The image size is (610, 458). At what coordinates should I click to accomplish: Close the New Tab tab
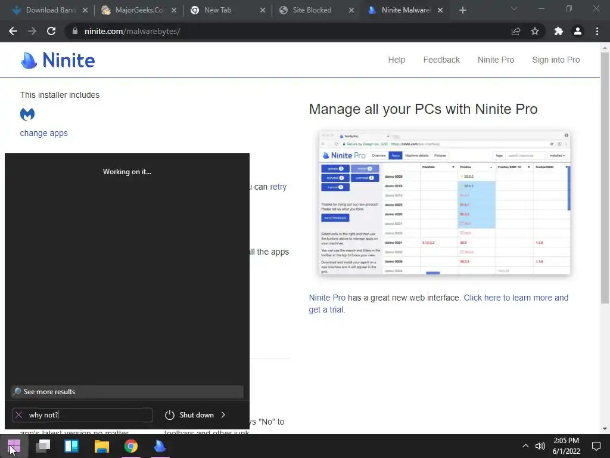coord(263,10)
